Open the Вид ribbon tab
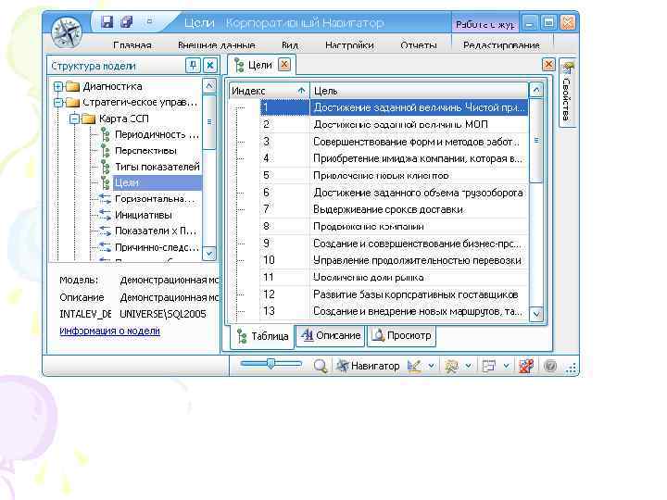667x500 pixels. pyautogui.click(x=290, y=45)
